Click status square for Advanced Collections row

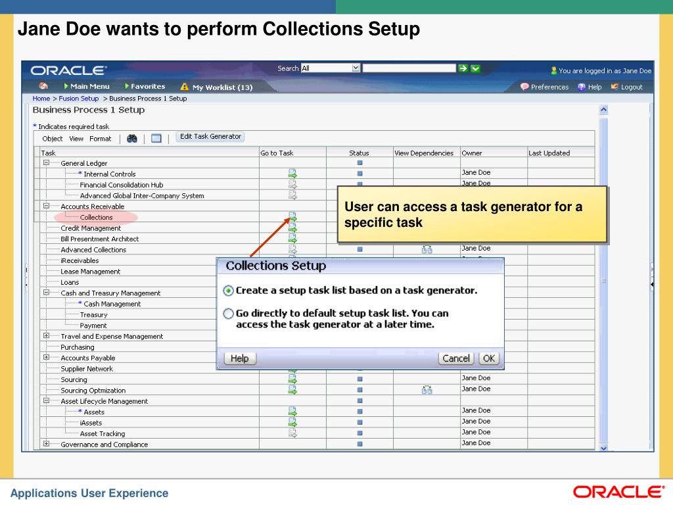(360, 250)
